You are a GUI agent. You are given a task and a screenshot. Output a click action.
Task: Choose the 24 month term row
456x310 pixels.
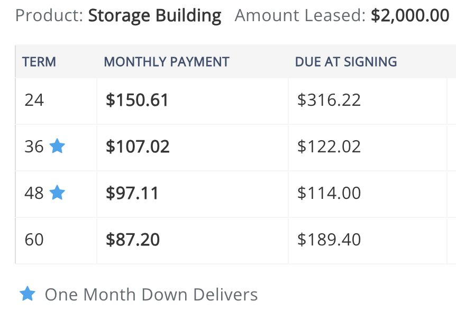click(235, 101)
